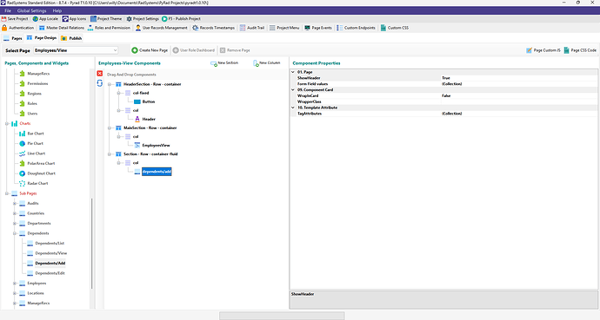Open the Page Custom JS editor
The height and width of the screenshot is (320, 600).
coord(543,50)
